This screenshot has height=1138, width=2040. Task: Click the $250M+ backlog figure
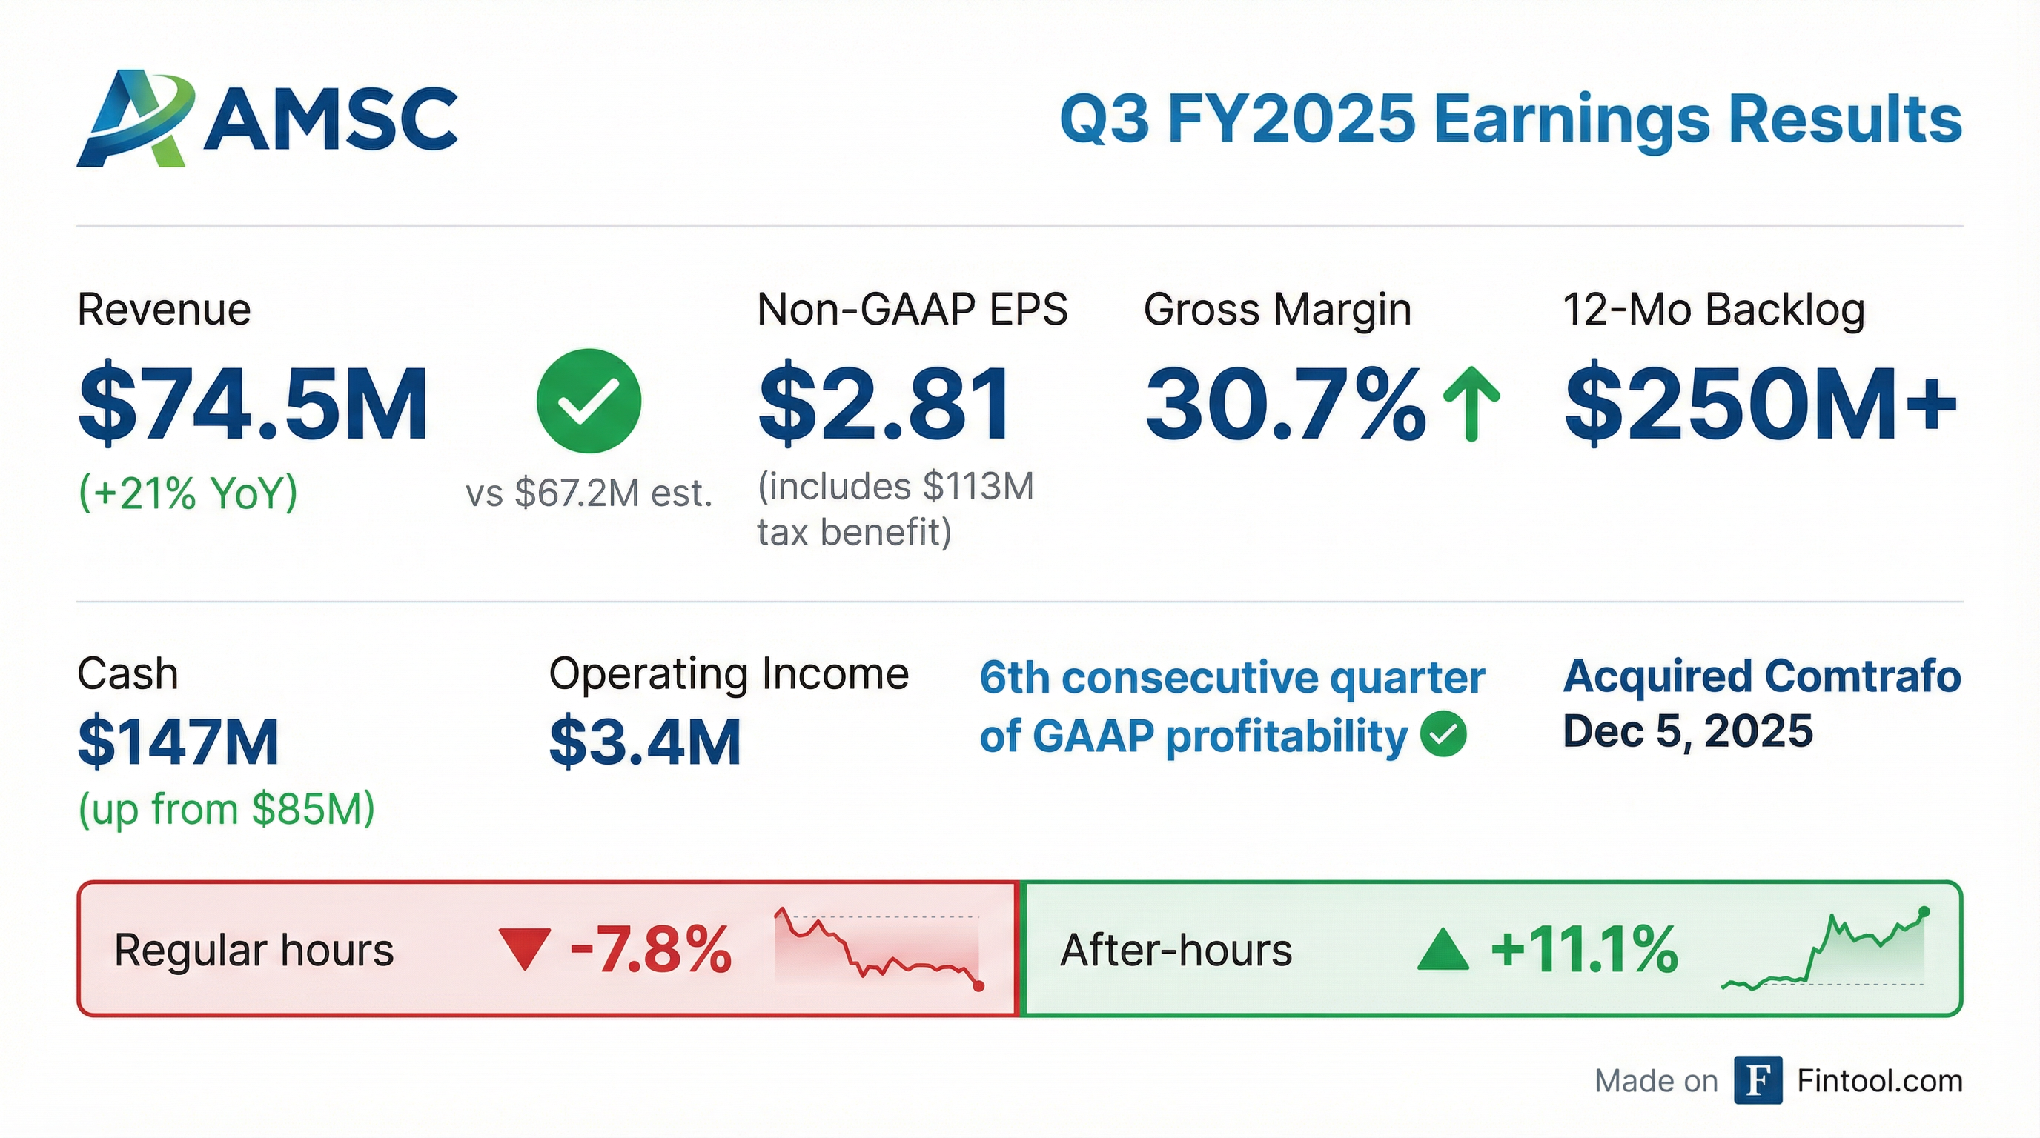(1761, 405)
